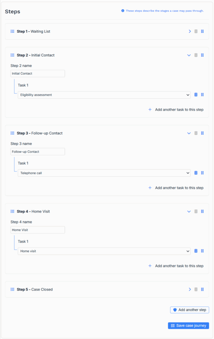Delete the Eligibility assessment task
The height and width of the screenshot is (339, 214).
click(x=196, y=95)
